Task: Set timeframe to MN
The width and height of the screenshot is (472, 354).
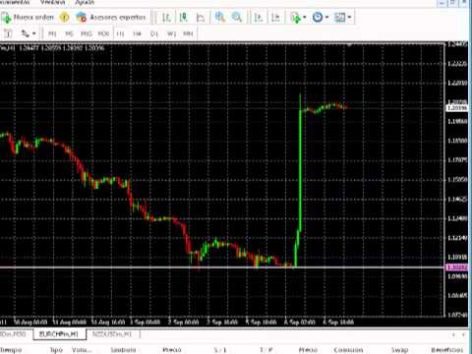Action: point(188,33)
